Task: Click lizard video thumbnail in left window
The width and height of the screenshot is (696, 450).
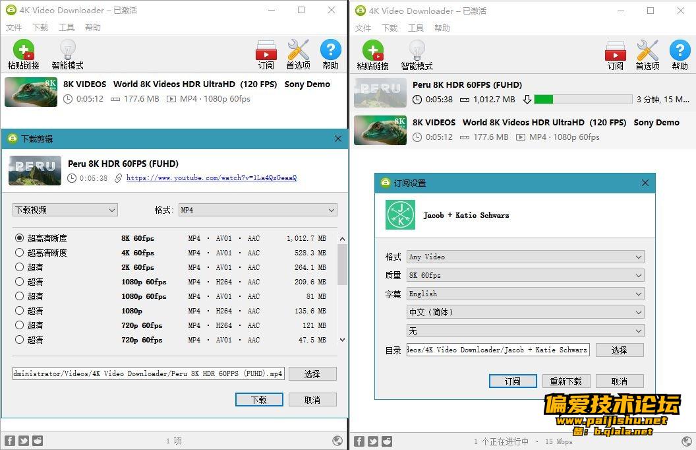Action: [x=31, y=92]
